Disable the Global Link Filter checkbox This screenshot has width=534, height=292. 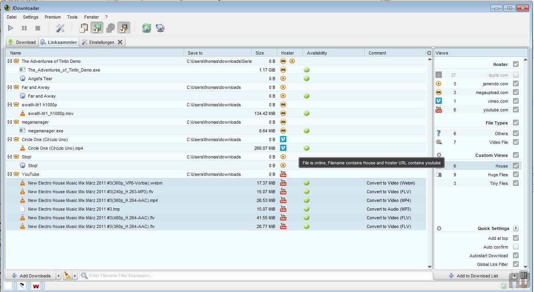pos(516,264)
